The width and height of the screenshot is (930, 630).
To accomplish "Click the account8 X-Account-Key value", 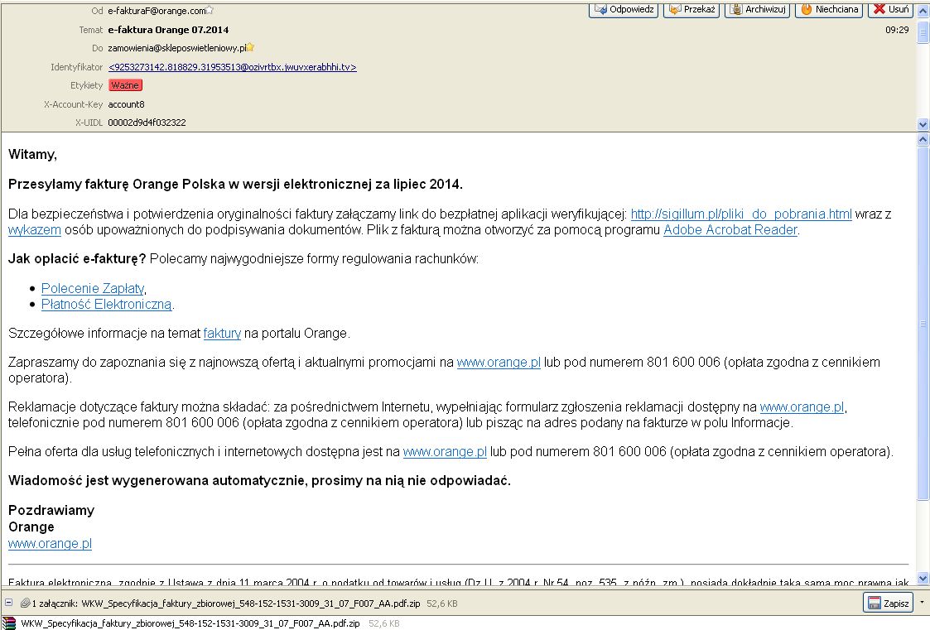I will point(126,104).
